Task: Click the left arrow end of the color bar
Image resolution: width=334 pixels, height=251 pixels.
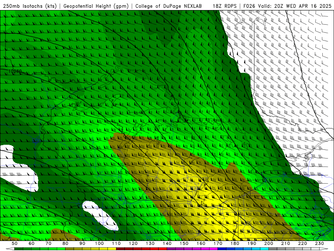Action: point(10,249)
